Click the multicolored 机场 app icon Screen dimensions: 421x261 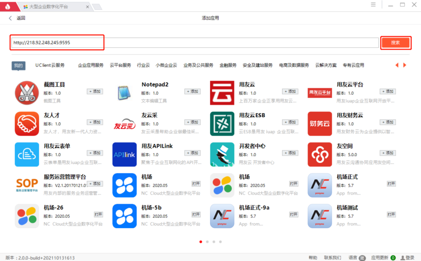pyautogui.click(x=222, y=185)
